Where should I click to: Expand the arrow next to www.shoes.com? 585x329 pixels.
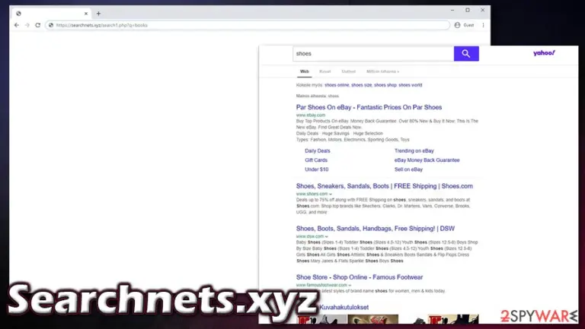coord(330,194)
